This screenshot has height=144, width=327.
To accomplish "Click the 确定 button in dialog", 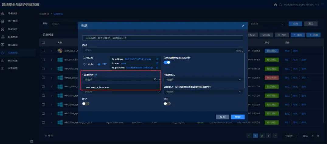I will tap(238, 117).
